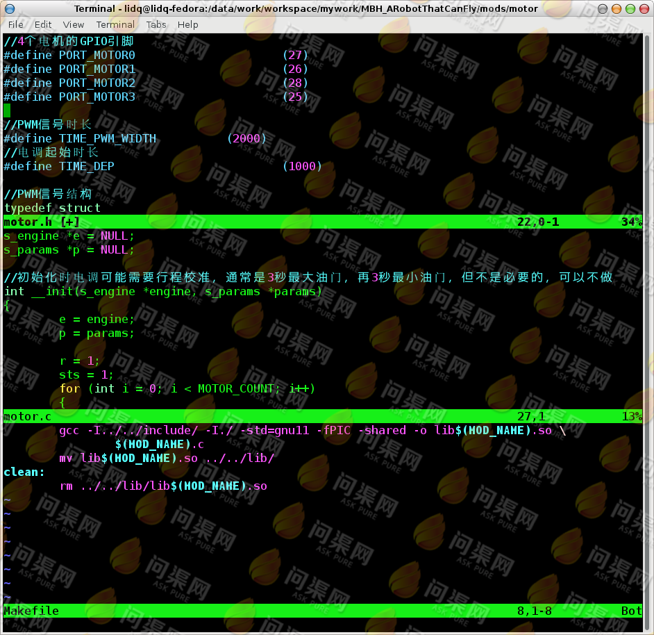Click the motor.c status line
Viewport: 654px width, 635px height.
point(322,416)
